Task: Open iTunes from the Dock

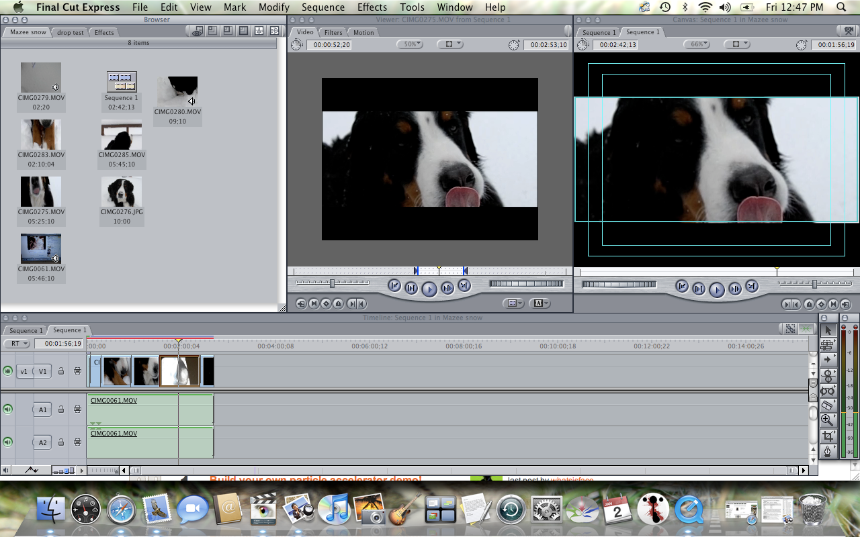Action: coord(334,509)
